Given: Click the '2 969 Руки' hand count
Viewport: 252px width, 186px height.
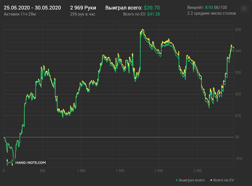Looking at the screenshot, I should [x=83, y=8].
